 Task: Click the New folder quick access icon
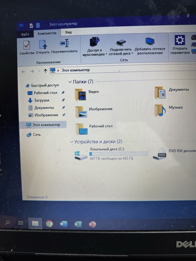tap(38, 25)
